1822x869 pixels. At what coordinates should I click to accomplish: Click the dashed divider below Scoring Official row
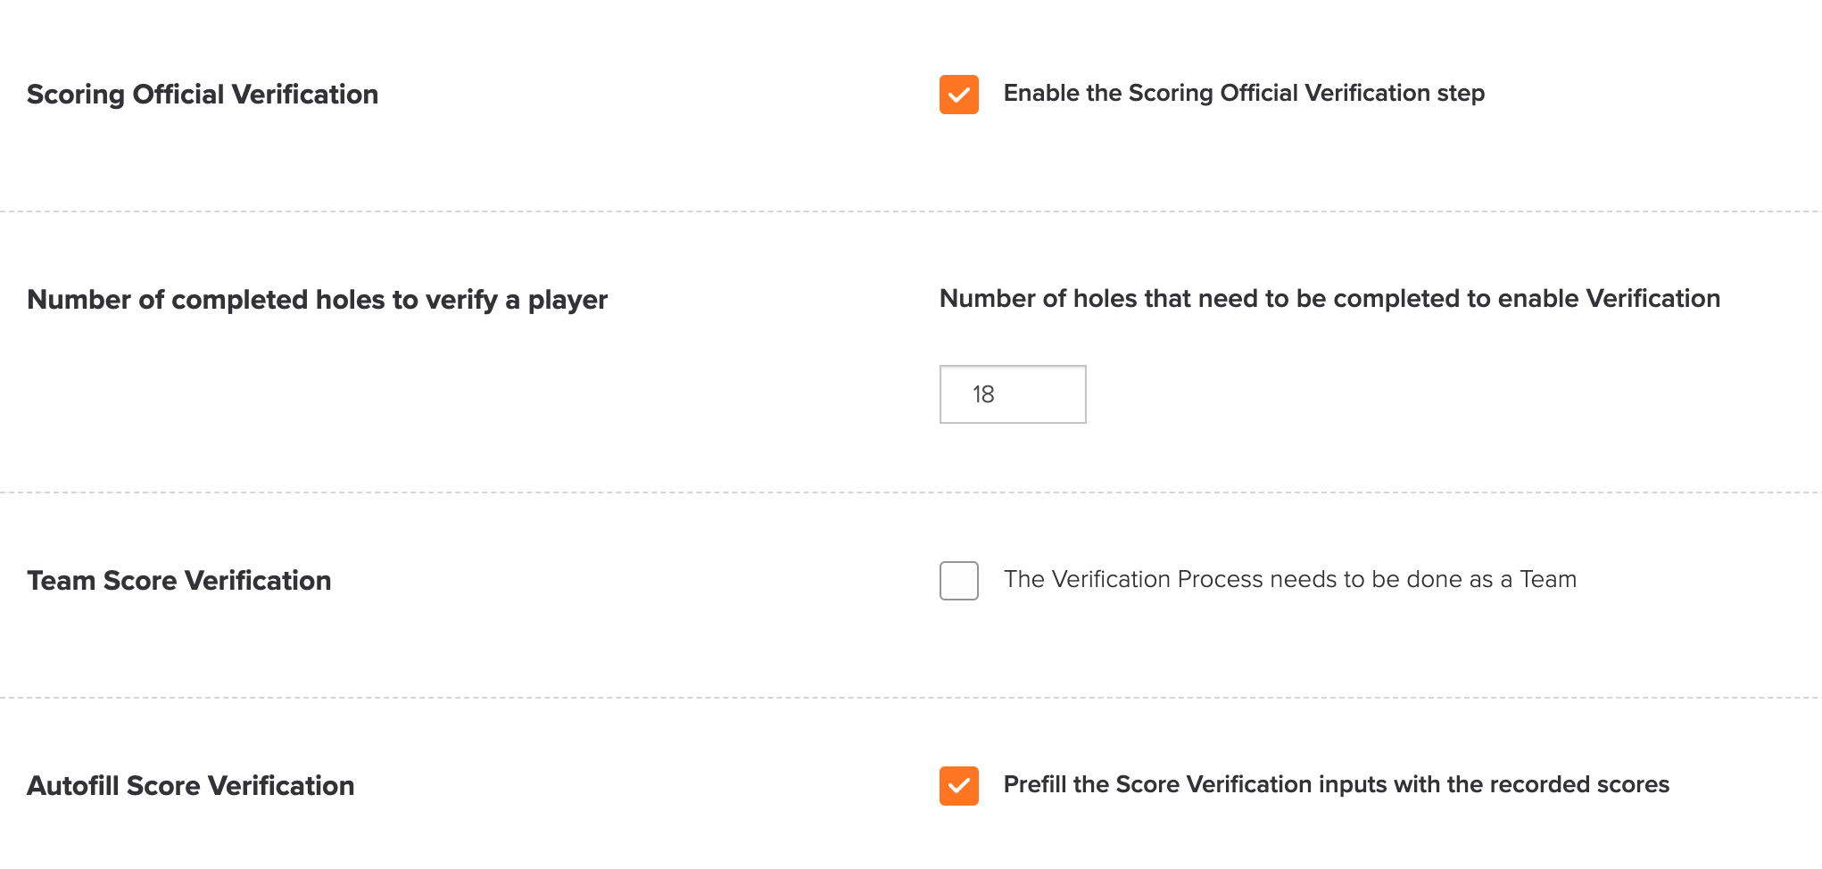[910, 211]
